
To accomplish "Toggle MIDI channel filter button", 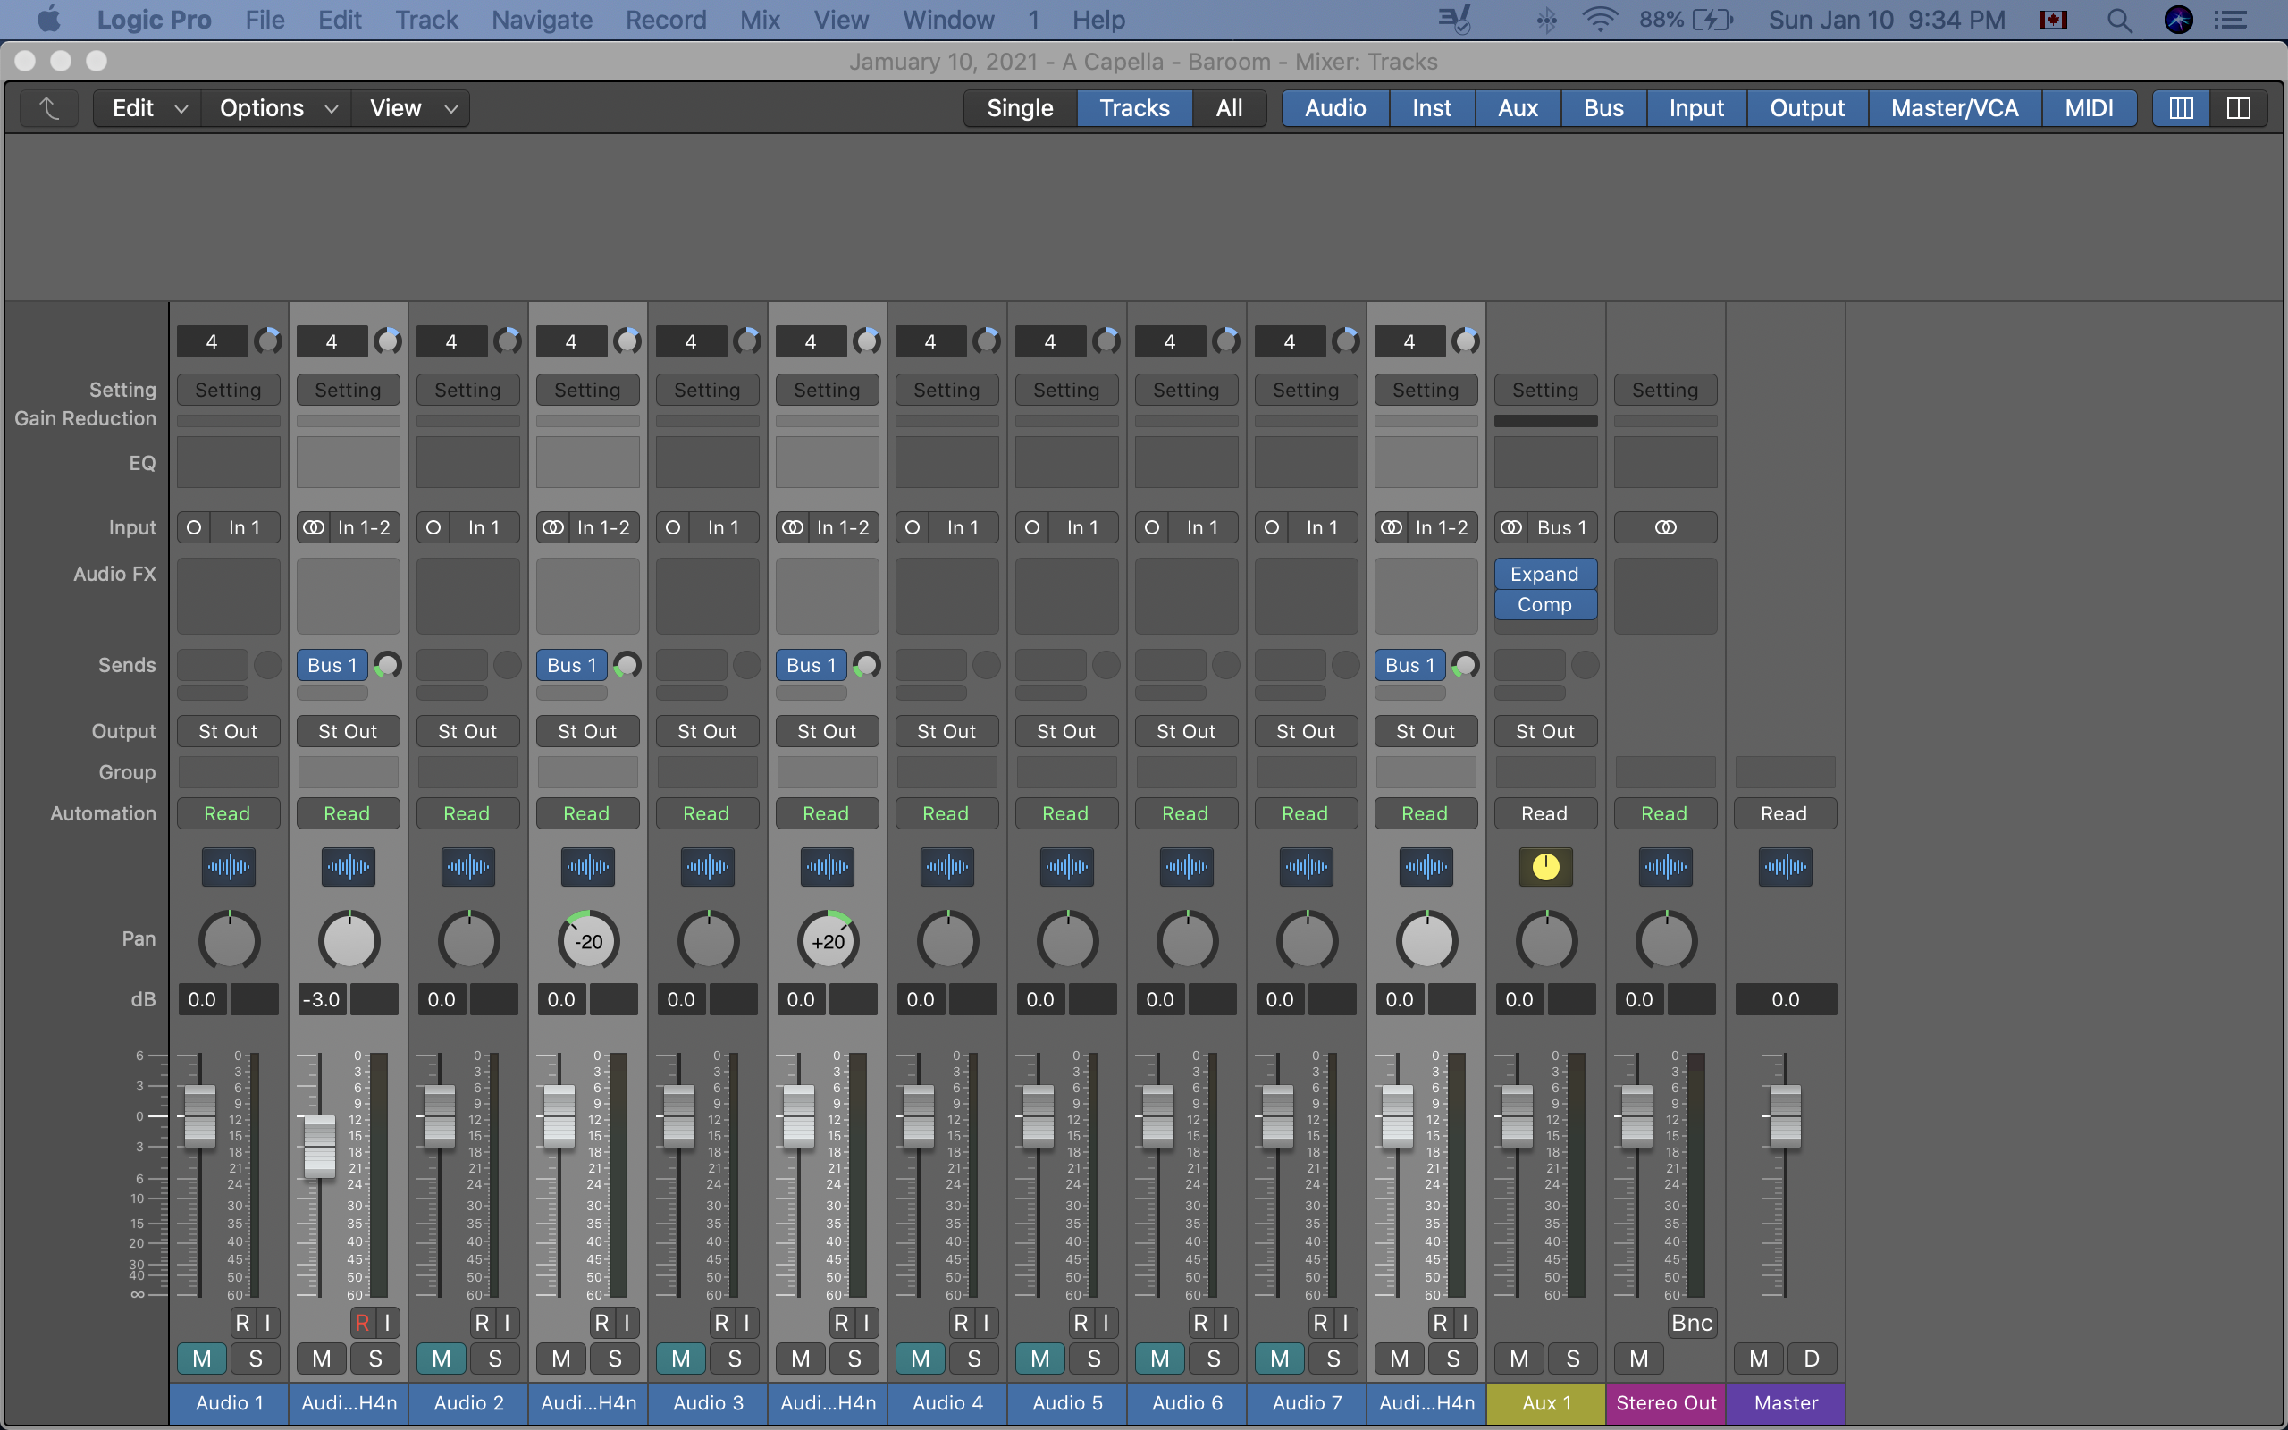I will point(2089,108).
